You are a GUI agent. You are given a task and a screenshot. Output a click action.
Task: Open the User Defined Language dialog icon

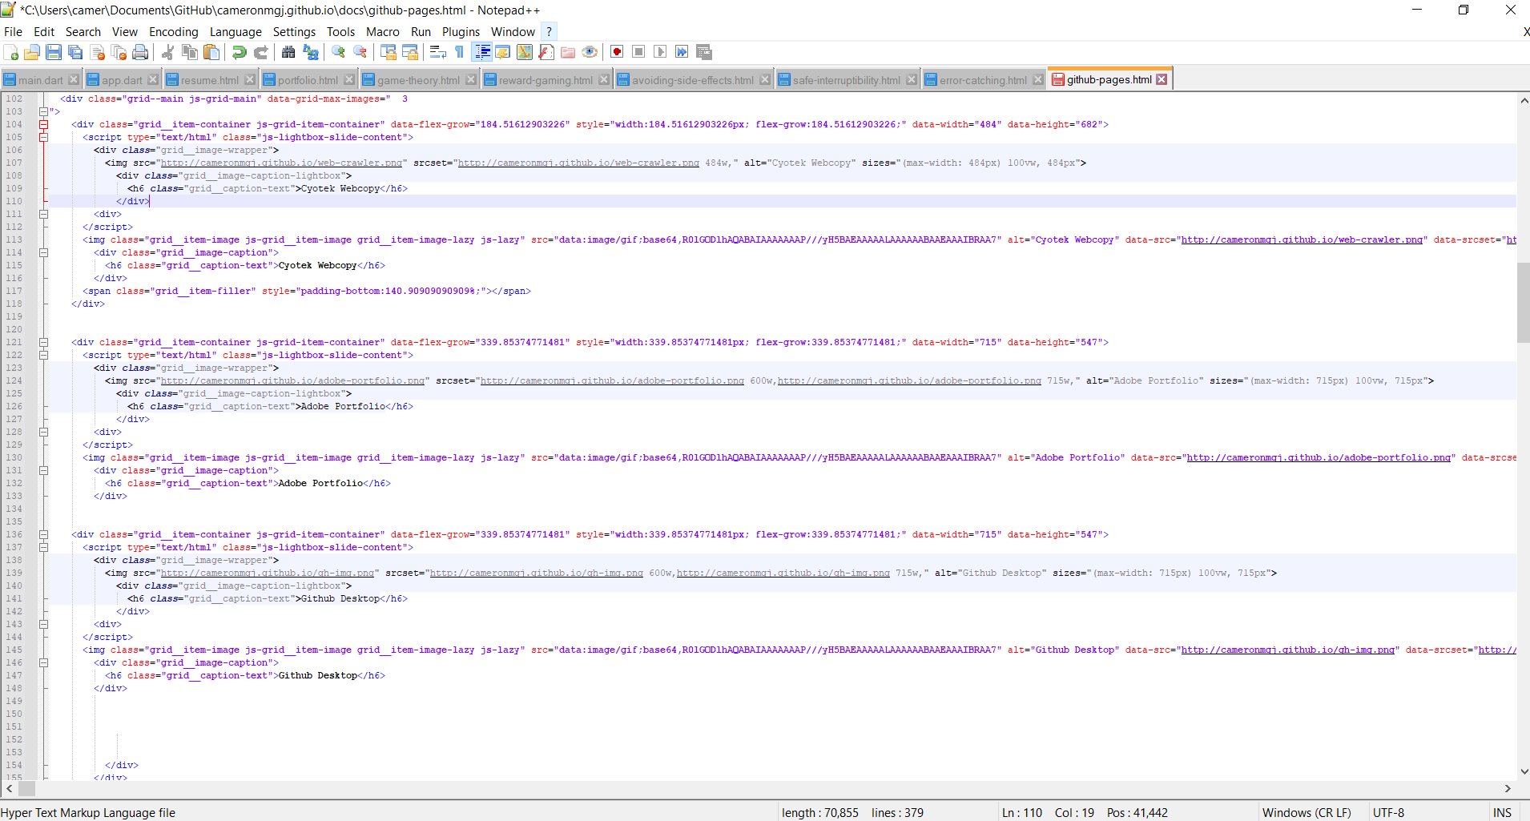pos(503,52)
